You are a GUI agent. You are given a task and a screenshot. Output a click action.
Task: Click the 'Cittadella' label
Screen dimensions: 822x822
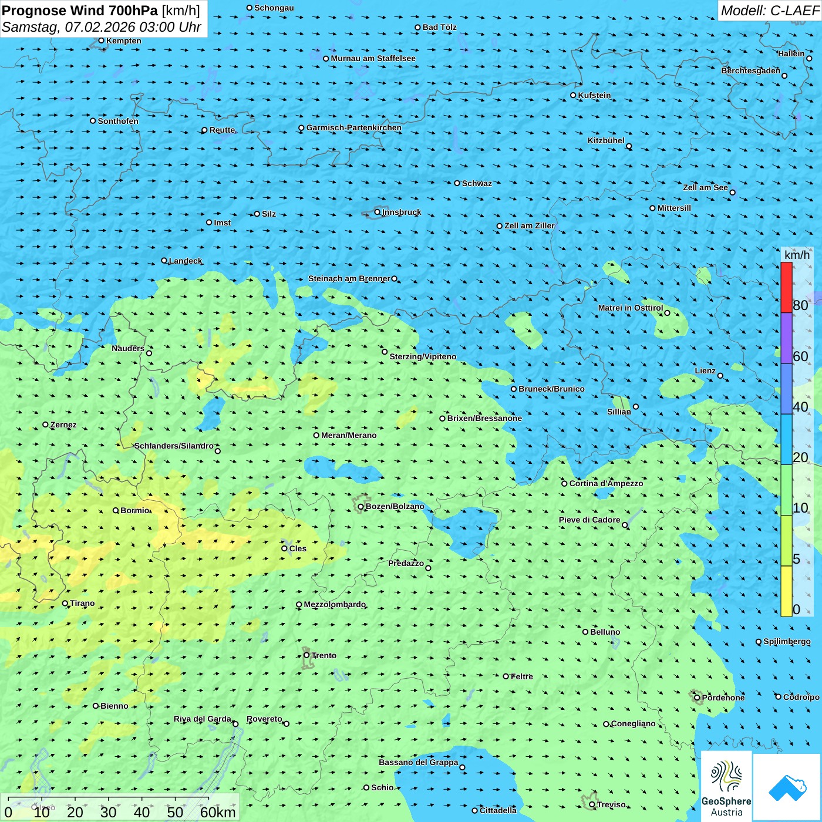[498, 810]
